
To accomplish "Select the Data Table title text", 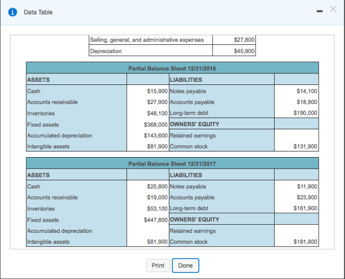I will (38, 12).
